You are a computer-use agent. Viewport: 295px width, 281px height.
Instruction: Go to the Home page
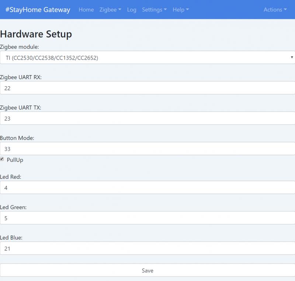pyautogui.click(x=86, y=10)
